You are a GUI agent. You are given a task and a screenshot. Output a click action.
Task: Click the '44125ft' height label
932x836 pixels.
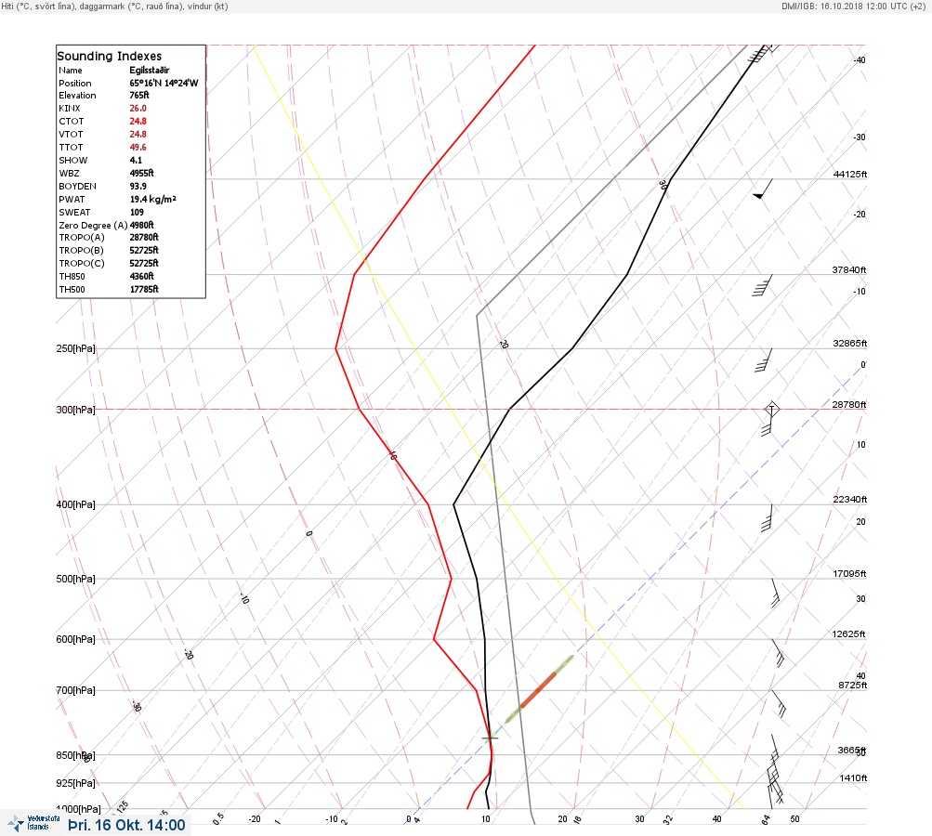tap(850, 174)
